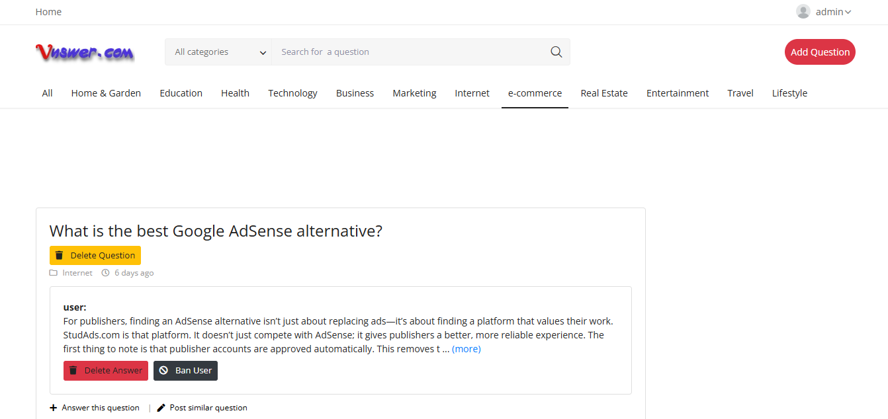The width and height of the screenshot is (888, 419).
Task: Click the magnifying glass search icon
Action: click(x=556, y=52)
